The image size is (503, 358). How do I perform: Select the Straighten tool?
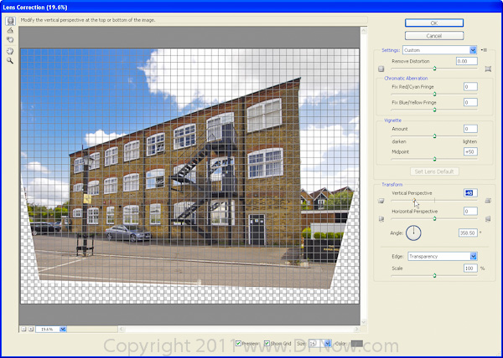[x=10, y=29]
